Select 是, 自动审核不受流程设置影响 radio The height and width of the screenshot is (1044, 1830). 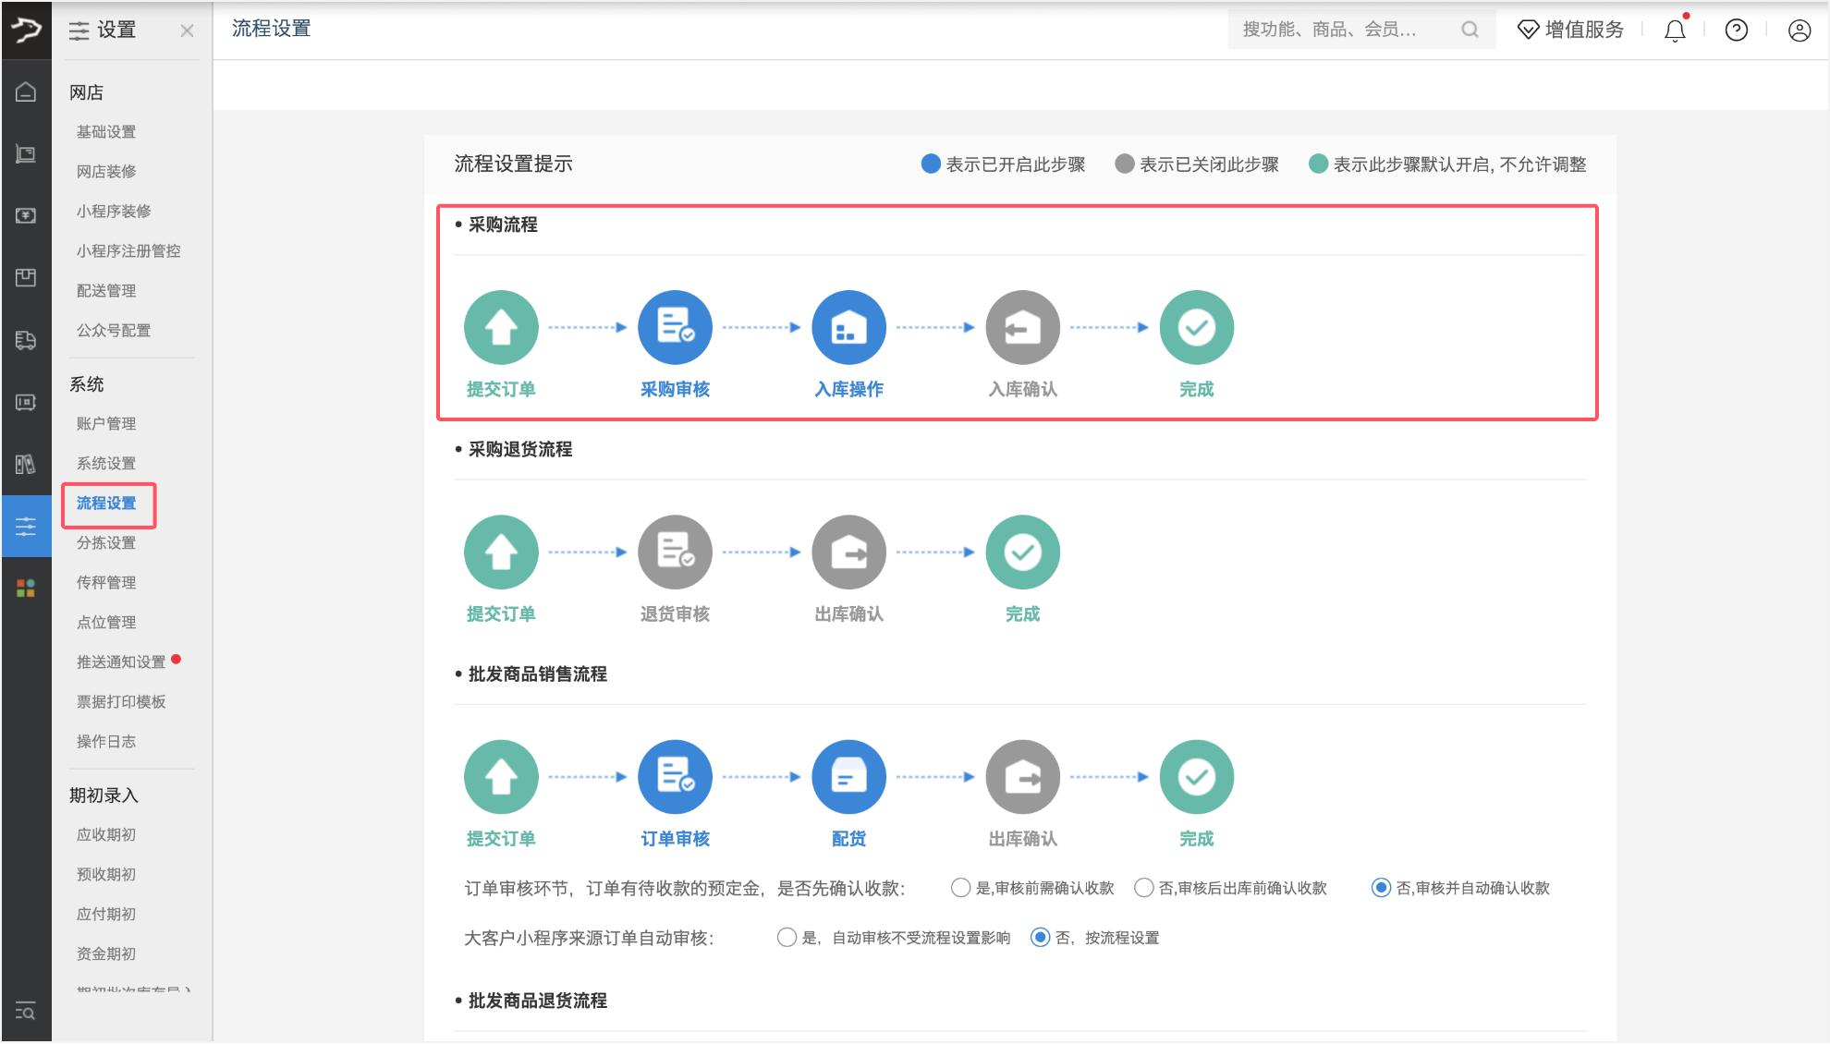[787, 938]
